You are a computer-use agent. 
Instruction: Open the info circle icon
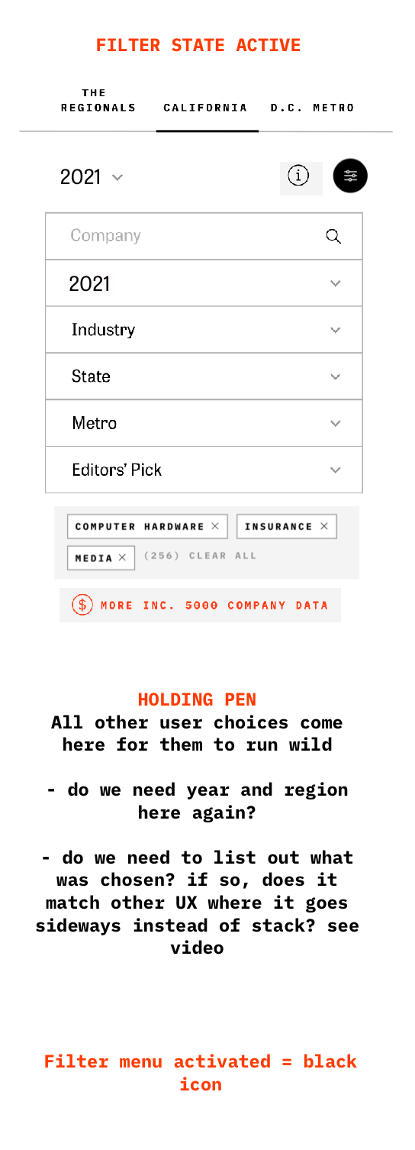(300, 177)
